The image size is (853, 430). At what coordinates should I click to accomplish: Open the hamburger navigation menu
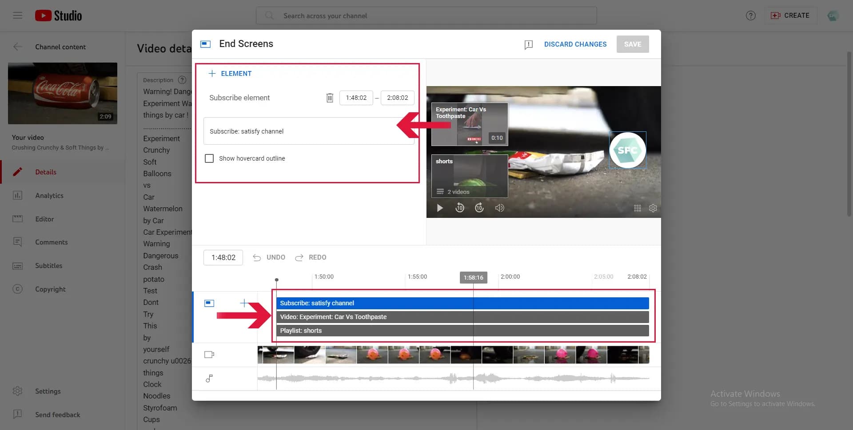tap(18, 16)
